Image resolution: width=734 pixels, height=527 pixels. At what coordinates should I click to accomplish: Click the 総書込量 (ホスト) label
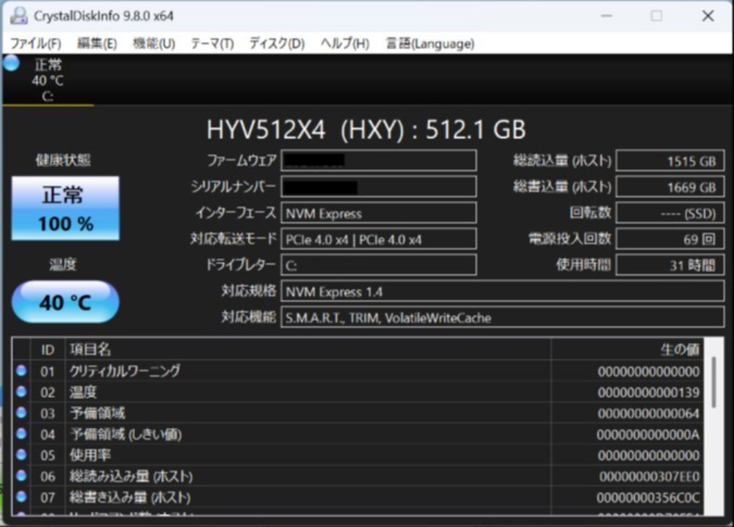tap(562, 187)
